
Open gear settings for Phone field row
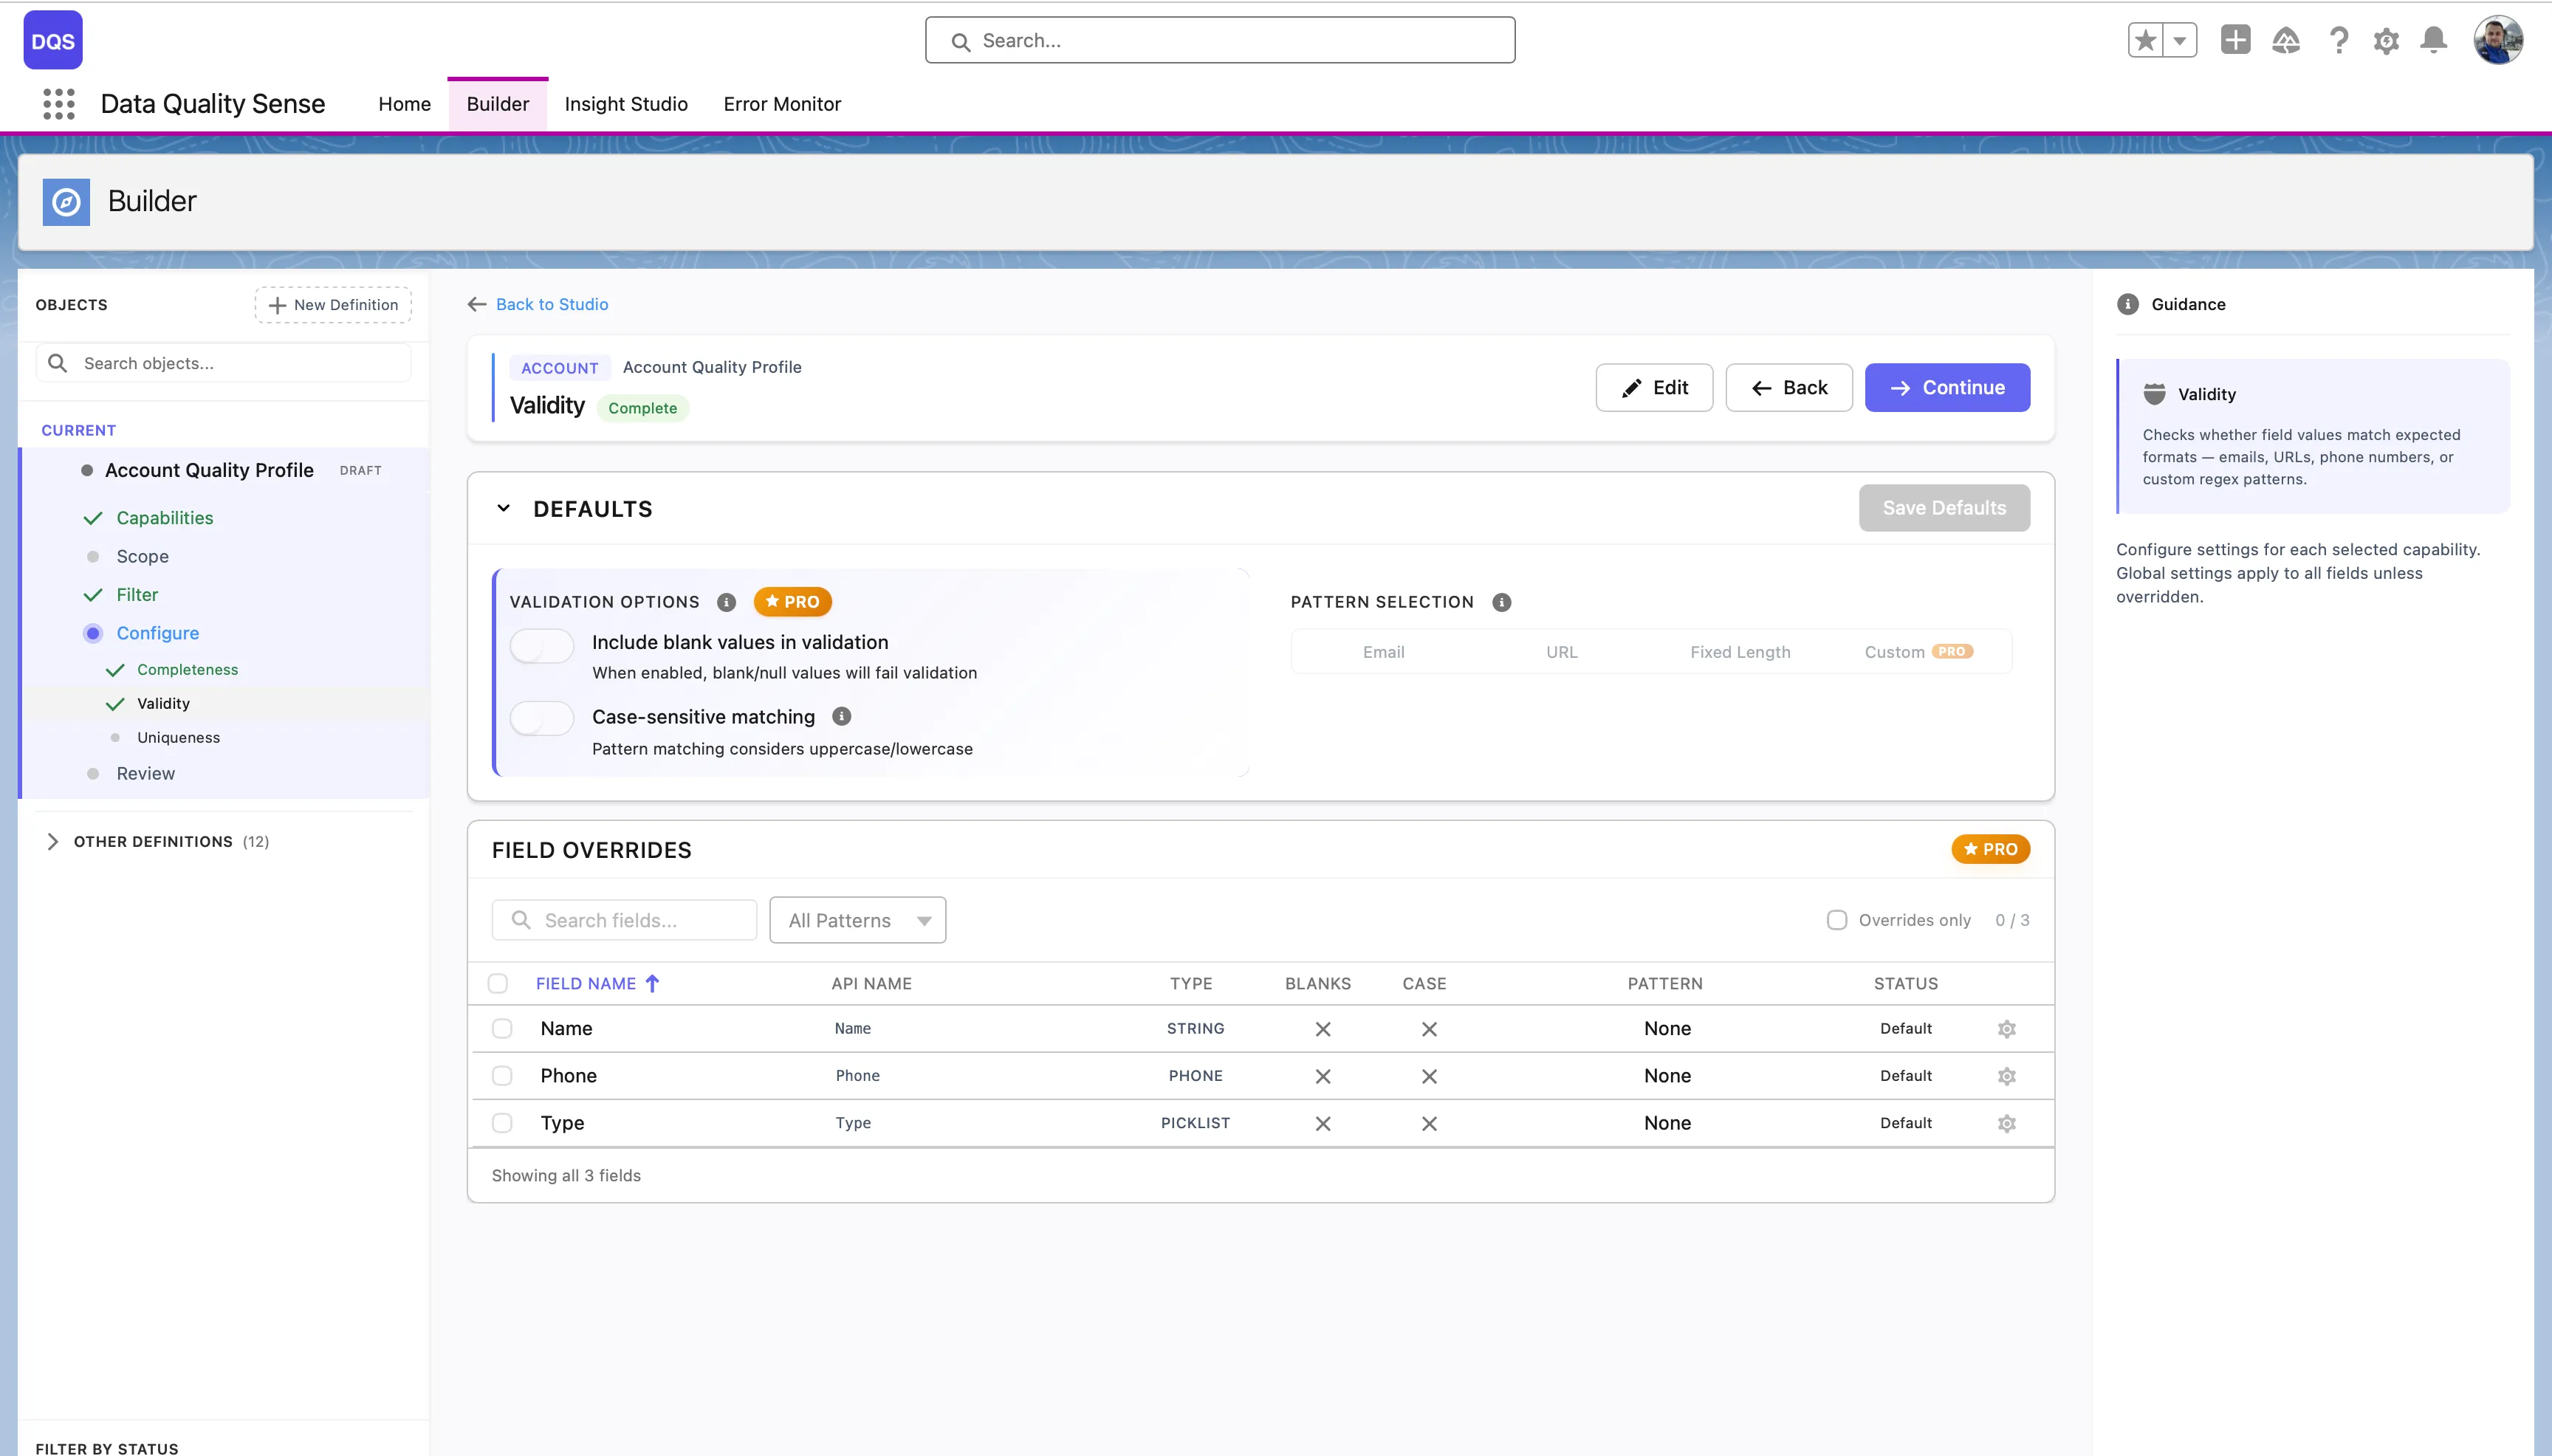point(2006,1076)
